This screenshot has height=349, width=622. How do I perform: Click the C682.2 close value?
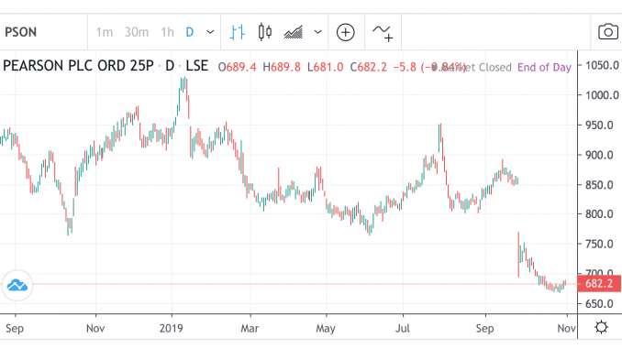click(369, 67)
